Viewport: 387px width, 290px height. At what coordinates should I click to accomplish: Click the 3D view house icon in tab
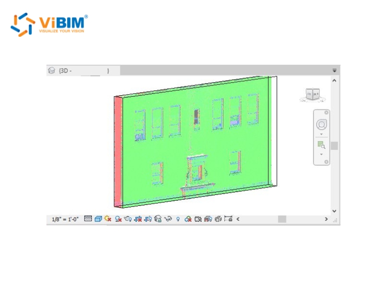tap(51, 71)
